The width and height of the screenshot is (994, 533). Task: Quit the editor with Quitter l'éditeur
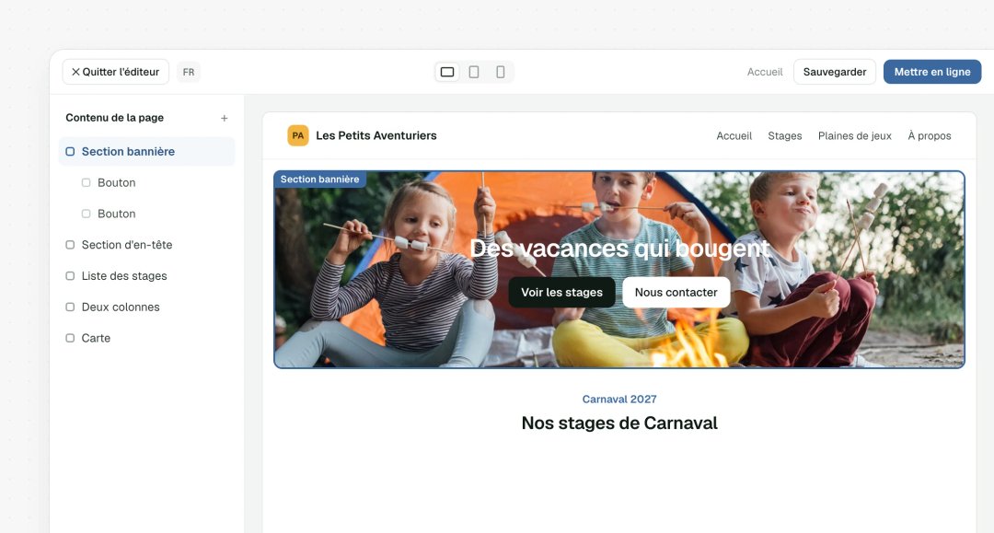(x=115, y=72)
